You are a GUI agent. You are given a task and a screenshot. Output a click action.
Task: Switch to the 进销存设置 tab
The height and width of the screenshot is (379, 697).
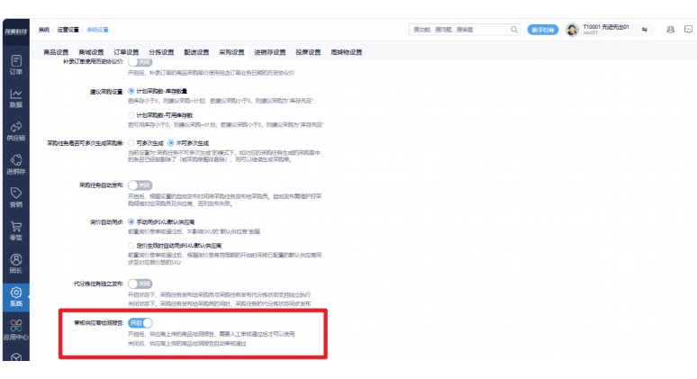pyautogui.click(x=270, y=52)
